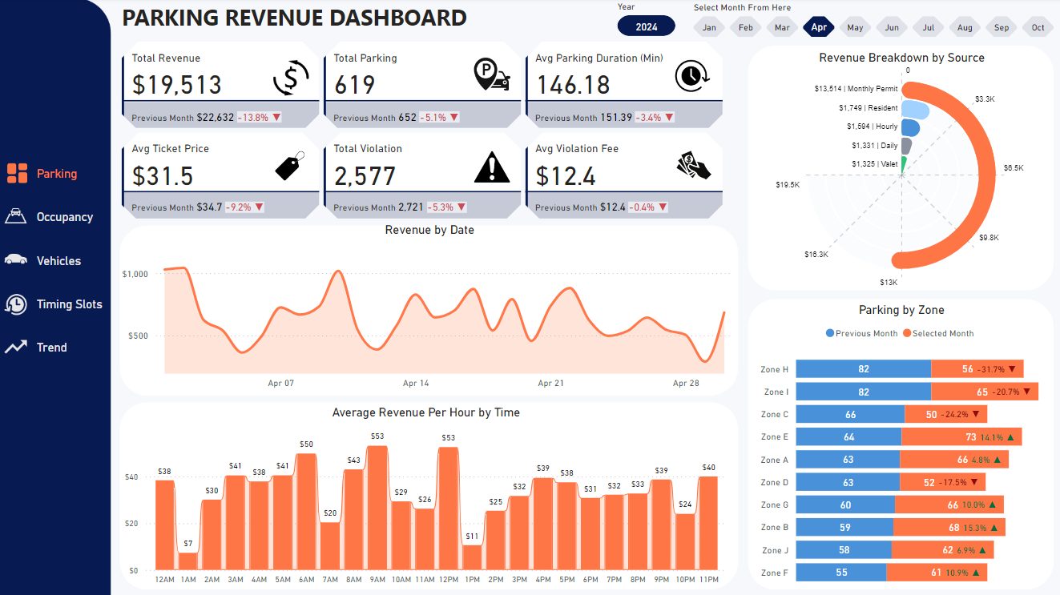Click the 10PM bar labeled $24
This screenshot has width=1060, height=595.
click(684, 542)
